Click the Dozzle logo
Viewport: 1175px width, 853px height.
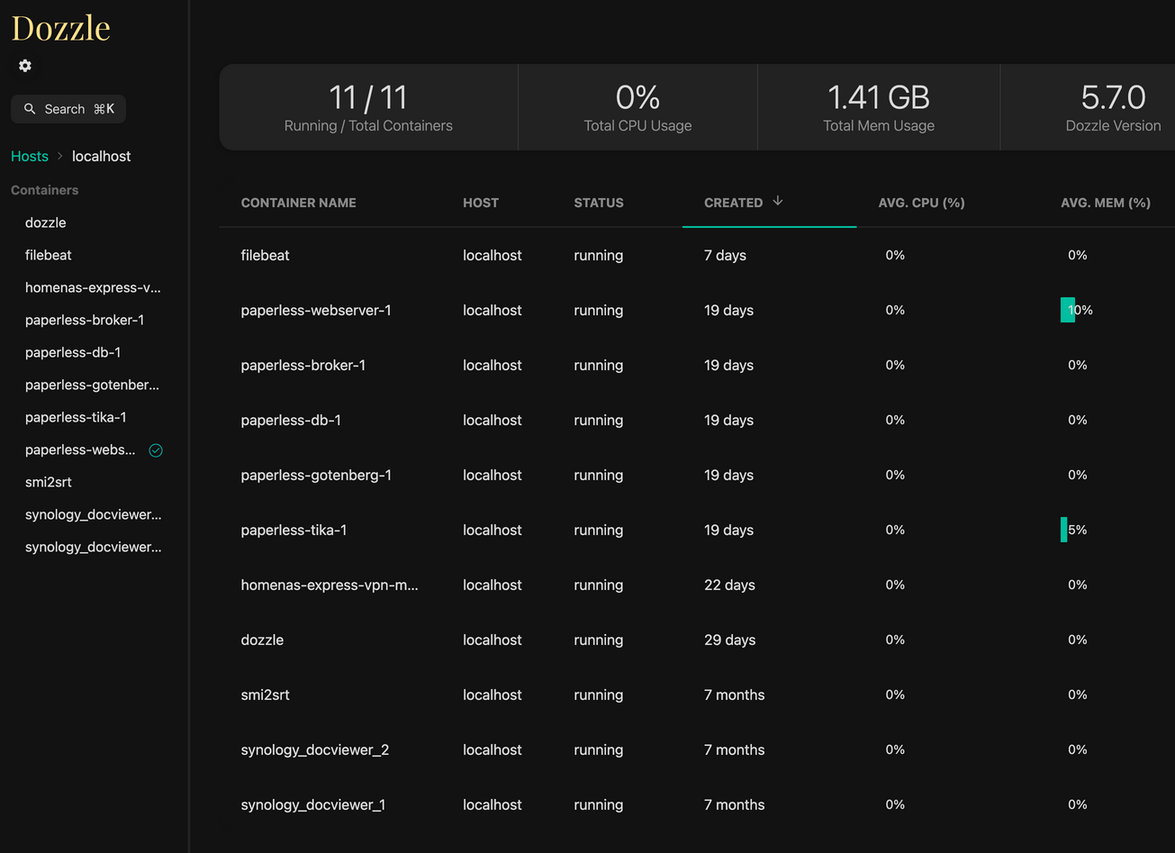(x=60, y=28)
